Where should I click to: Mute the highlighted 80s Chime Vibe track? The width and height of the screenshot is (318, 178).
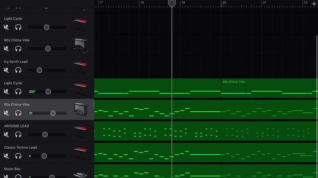6,113
